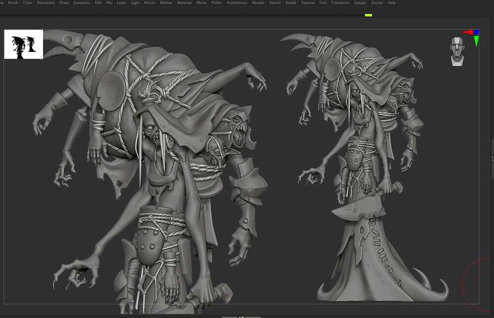Click the XYZ axis gizmo arrows

click(471, 37)
